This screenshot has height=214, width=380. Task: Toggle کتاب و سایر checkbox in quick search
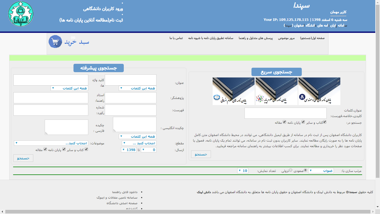point(325,122)
